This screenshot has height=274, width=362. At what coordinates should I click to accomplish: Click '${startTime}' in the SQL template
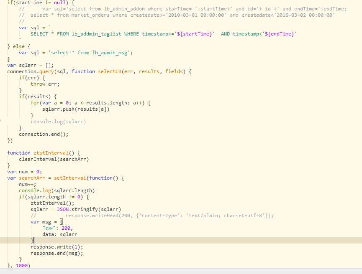(x=194, y=34)
